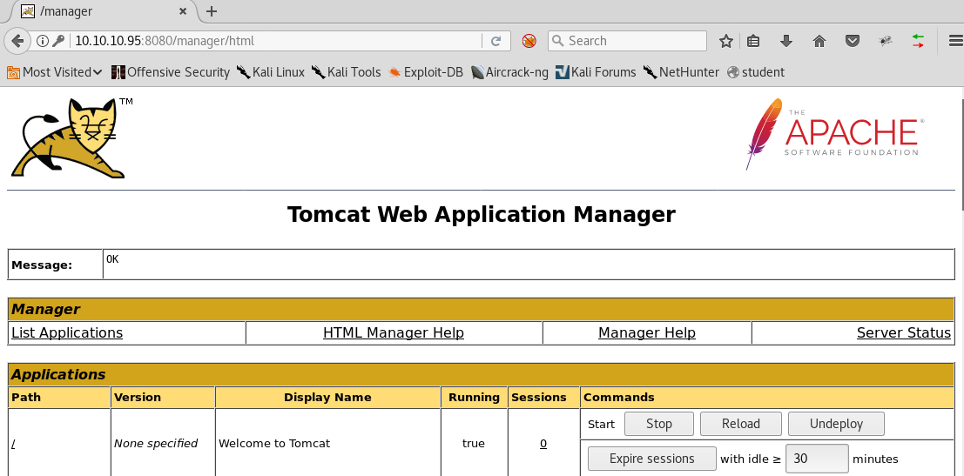Go to browser home page icon
Screen dimensions: 964x476
coord(819,41)
